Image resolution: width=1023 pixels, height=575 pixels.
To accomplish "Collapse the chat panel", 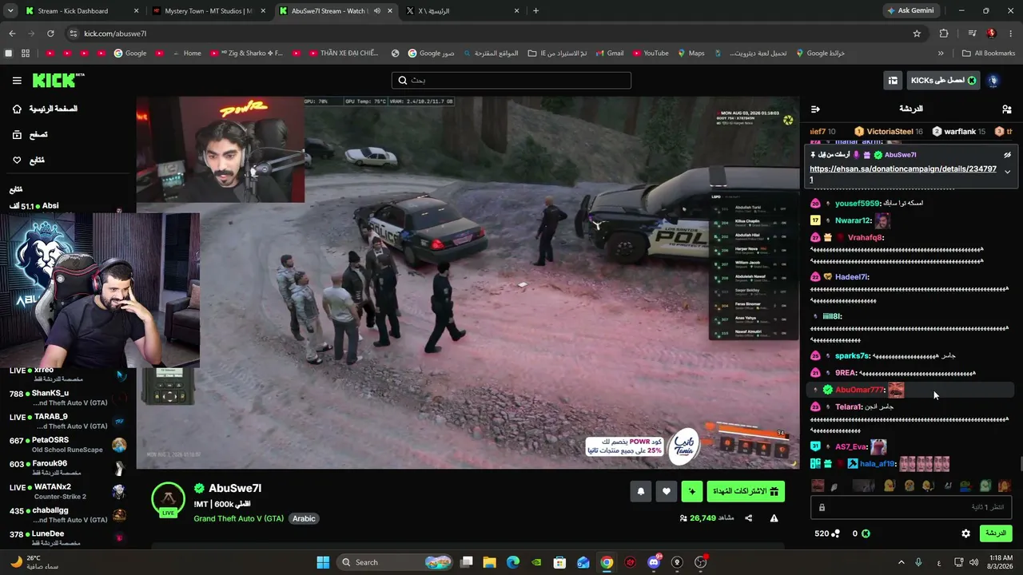I will click(815, 109).
